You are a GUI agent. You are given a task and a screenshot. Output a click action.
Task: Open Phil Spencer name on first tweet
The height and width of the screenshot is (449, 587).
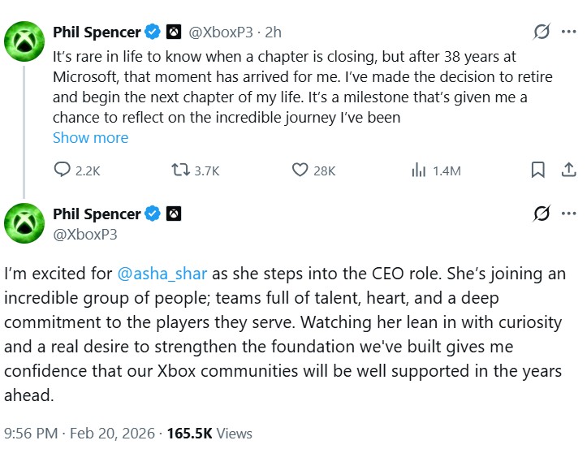pos(97,32)
